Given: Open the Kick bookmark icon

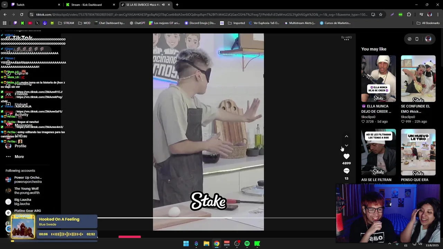Looking at the screenshot, I should [22, 23].
